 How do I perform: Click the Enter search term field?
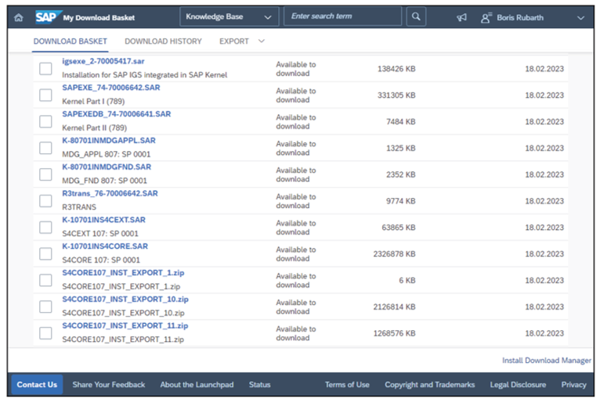point(342,16)
